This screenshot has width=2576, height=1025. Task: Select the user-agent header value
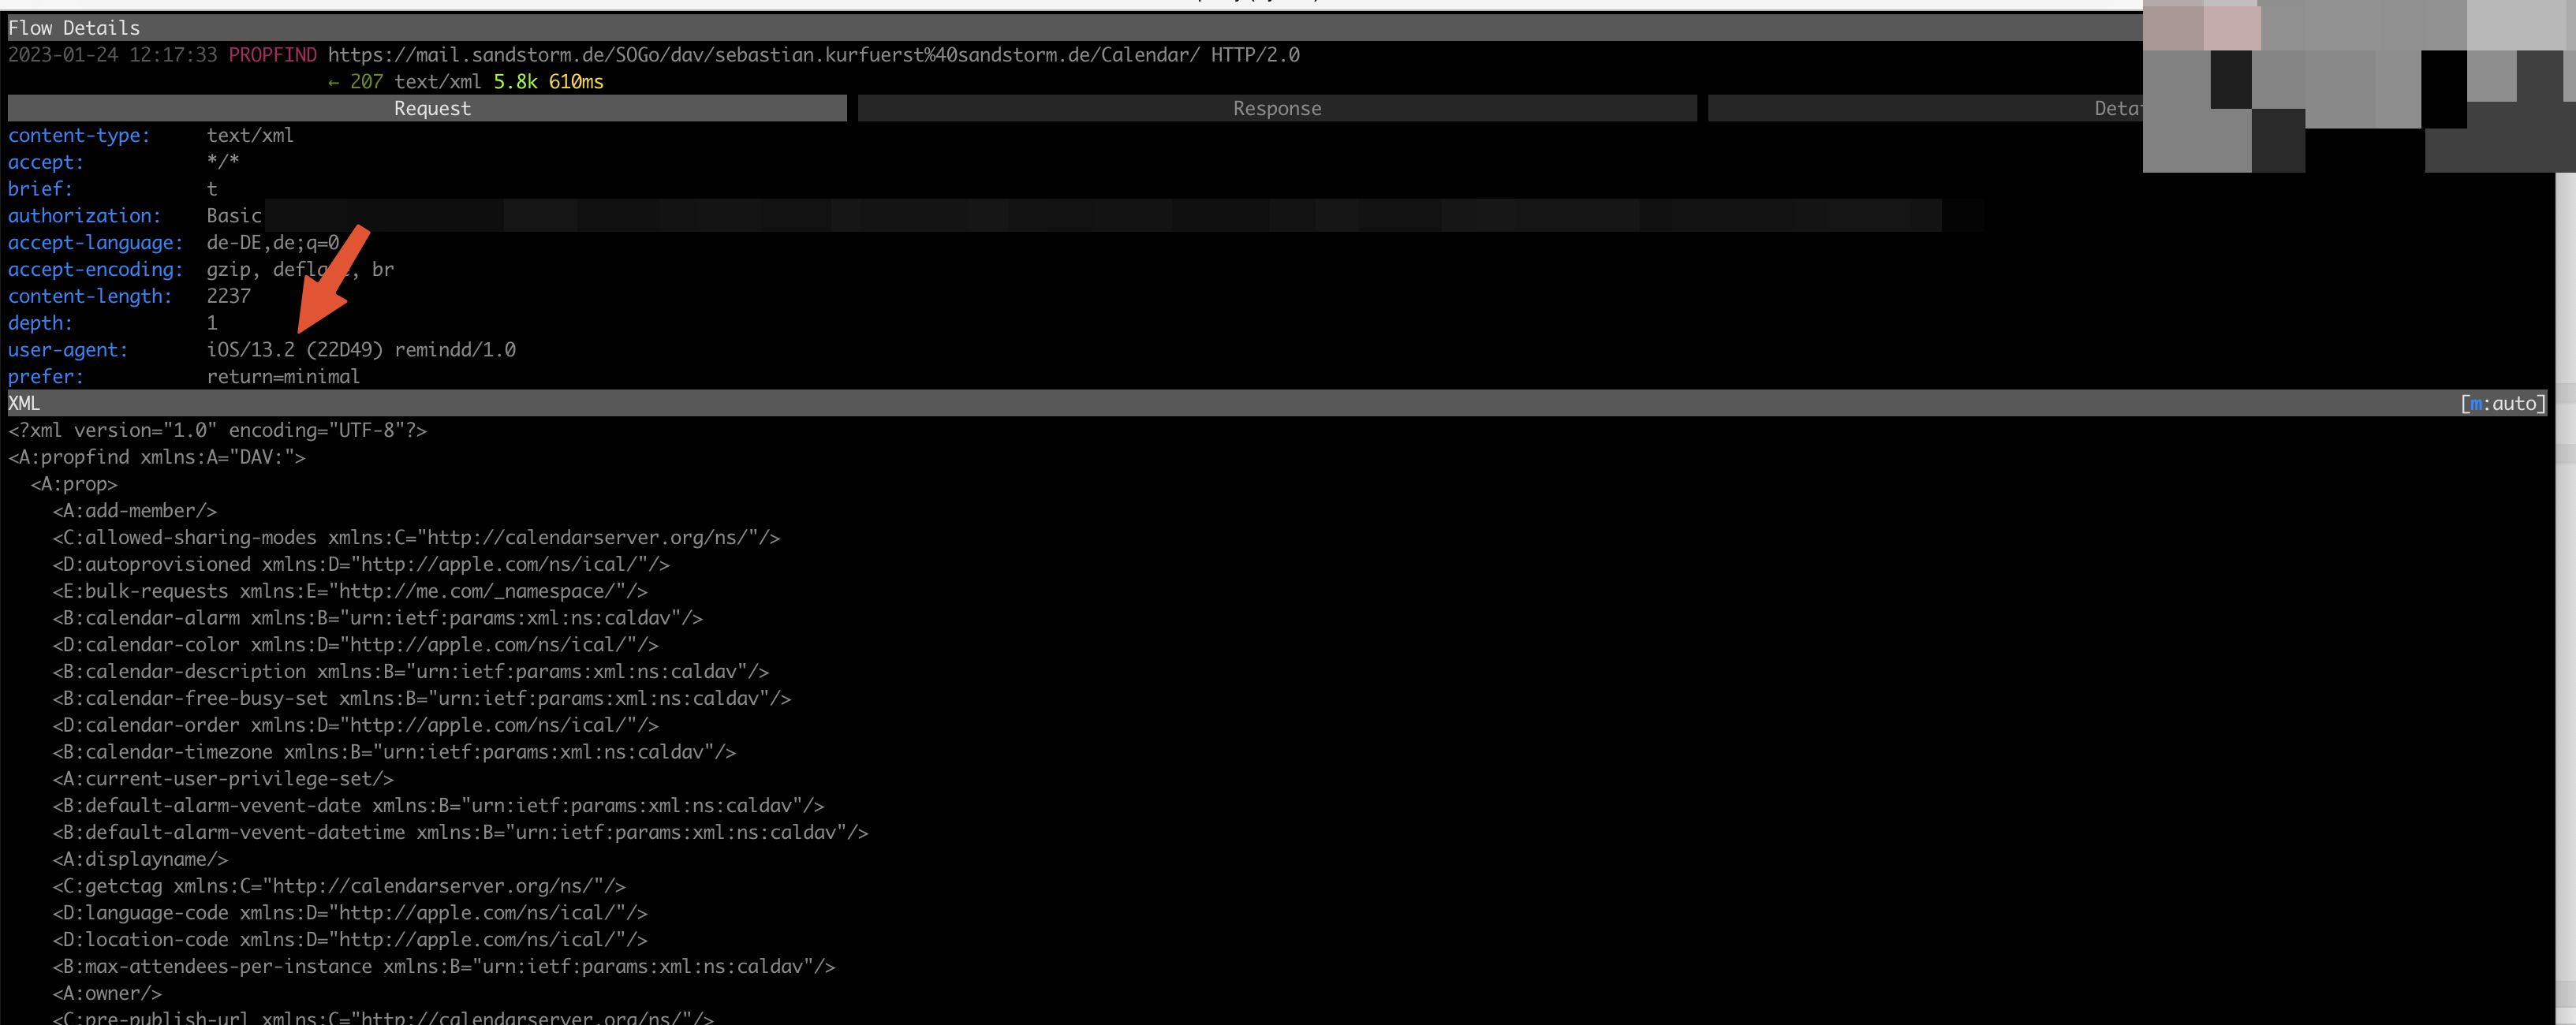click(361, 350)
